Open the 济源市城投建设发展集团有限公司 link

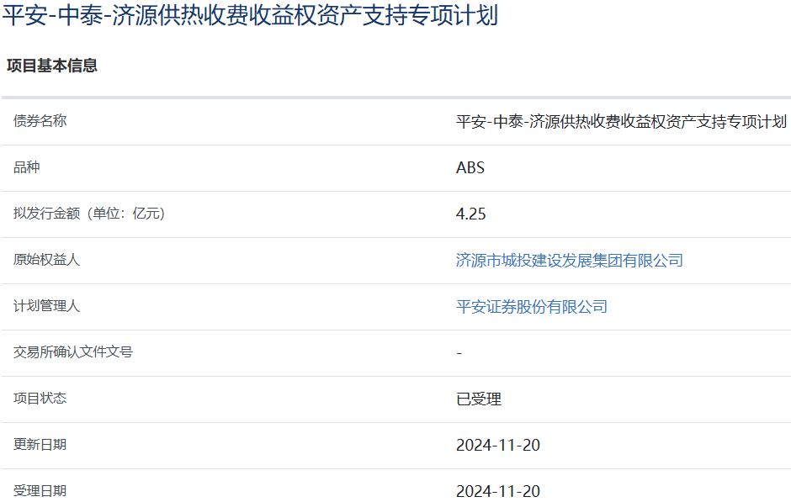coord(569,261)
